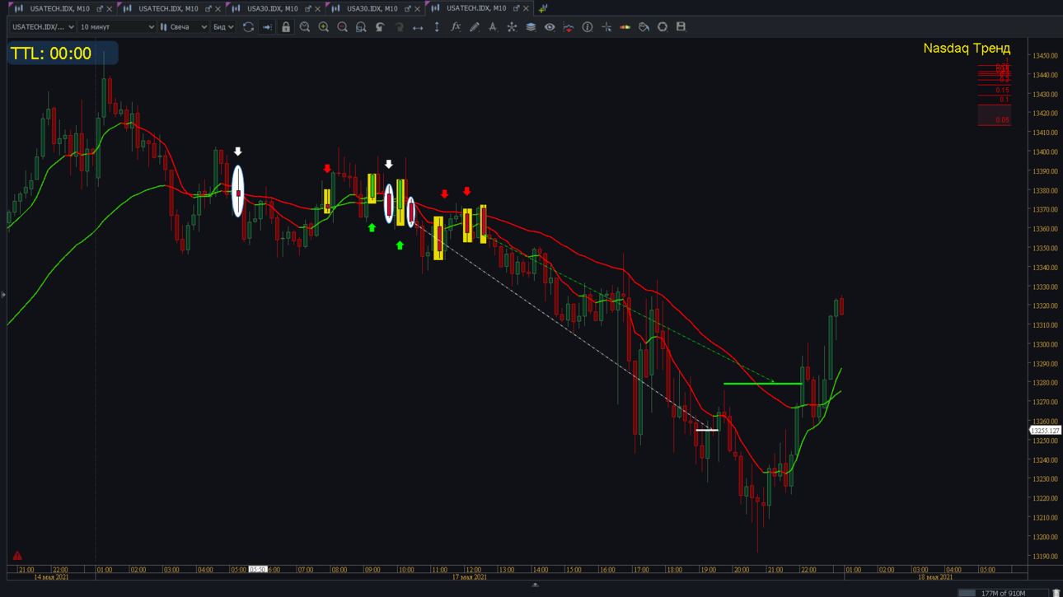The image size is (1063, 597).
Task: Click the paint bucket theme icon
Action: tap(644, 27)
